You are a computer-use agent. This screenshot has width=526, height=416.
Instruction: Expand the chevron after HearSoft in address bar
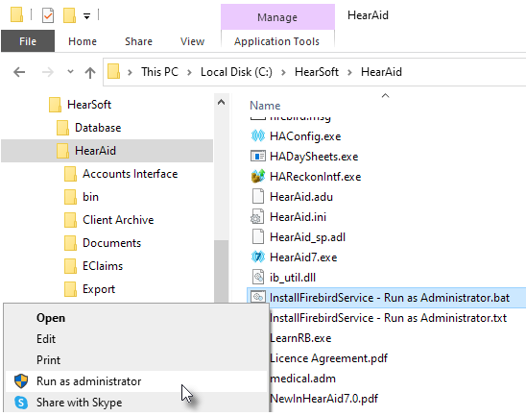coord(349,72)
